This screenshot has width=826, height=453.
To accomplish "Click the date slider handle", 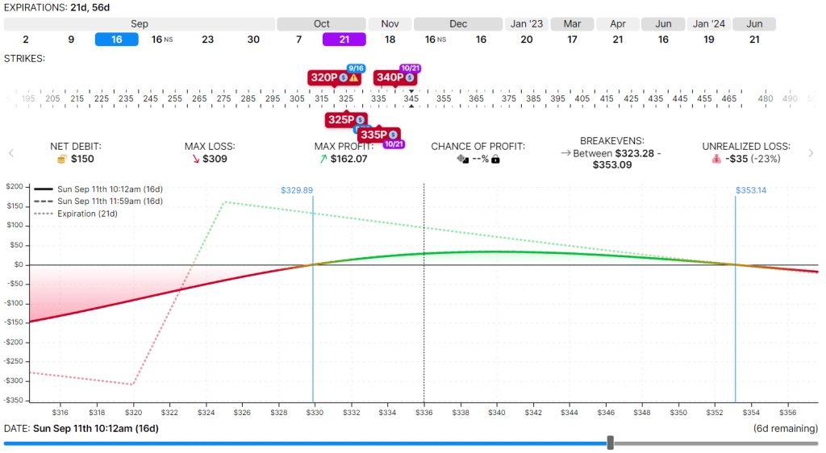I will coord(611,443).
